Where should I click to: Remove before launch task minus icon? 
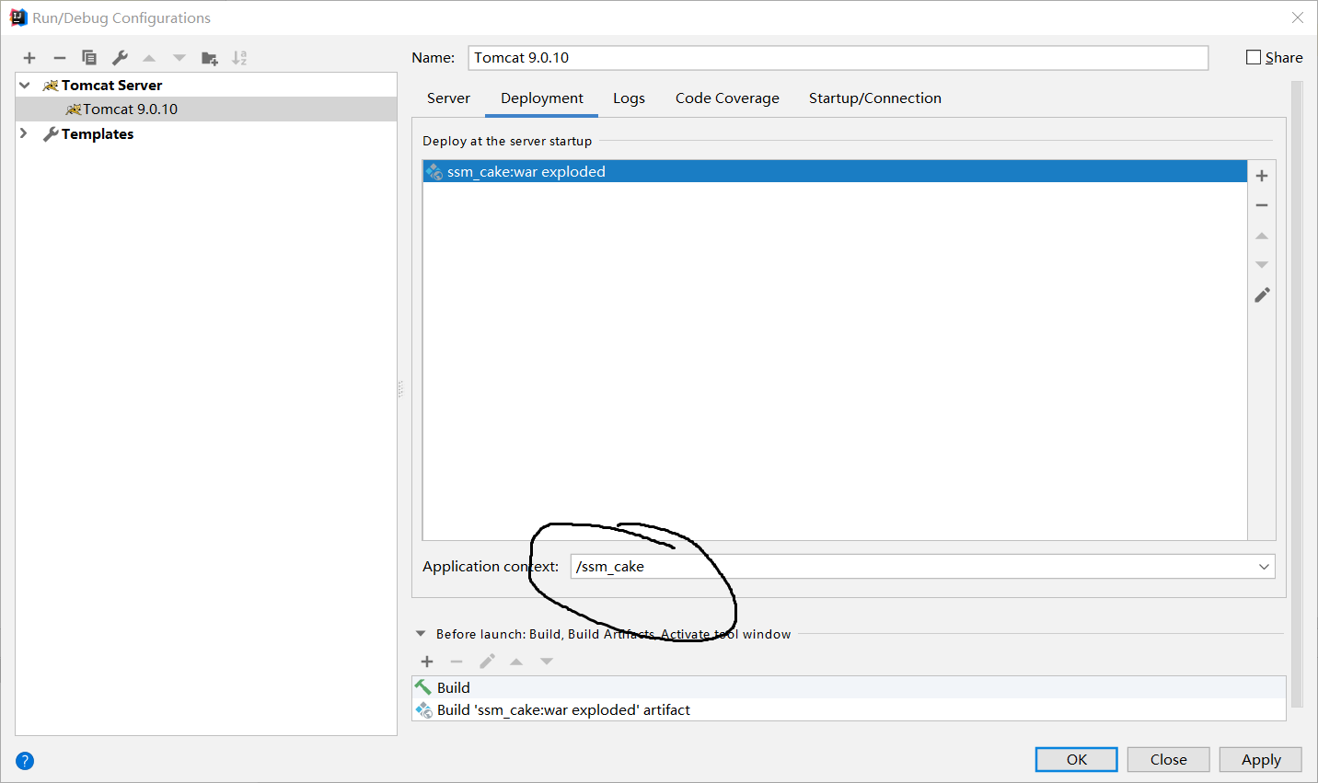click(x=457, y=662)
